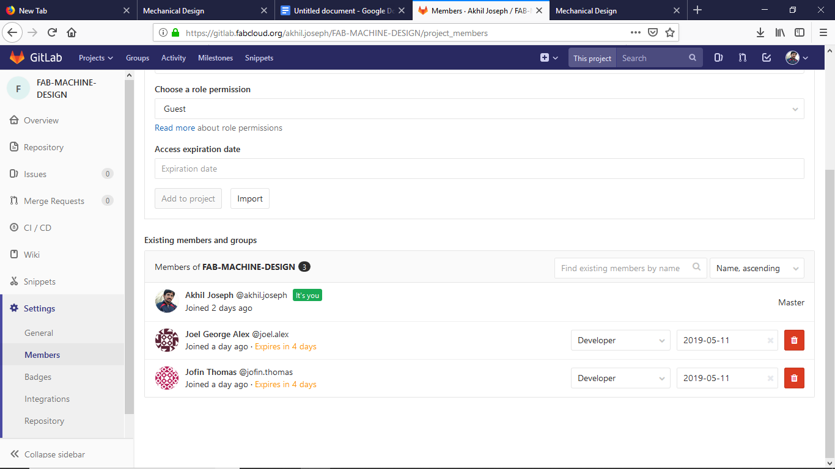Open the new item plus icon menu
The width and height of the screenshot is (835, 469).
point(549,58)
